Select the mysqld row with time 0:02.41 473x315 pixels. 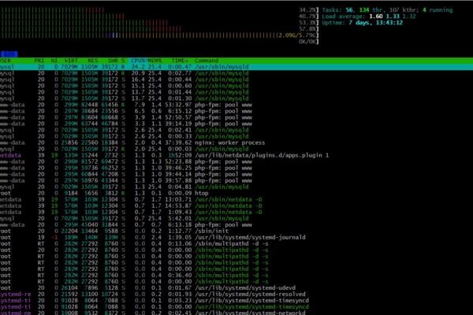236,130
